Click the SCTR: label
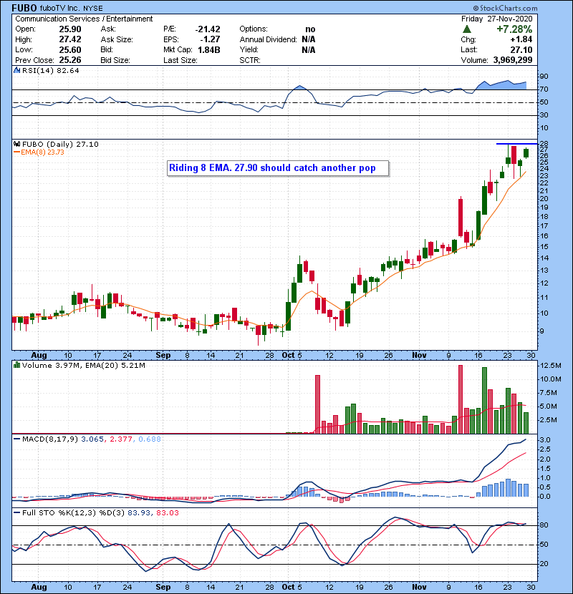 click(x=250, y=60)
